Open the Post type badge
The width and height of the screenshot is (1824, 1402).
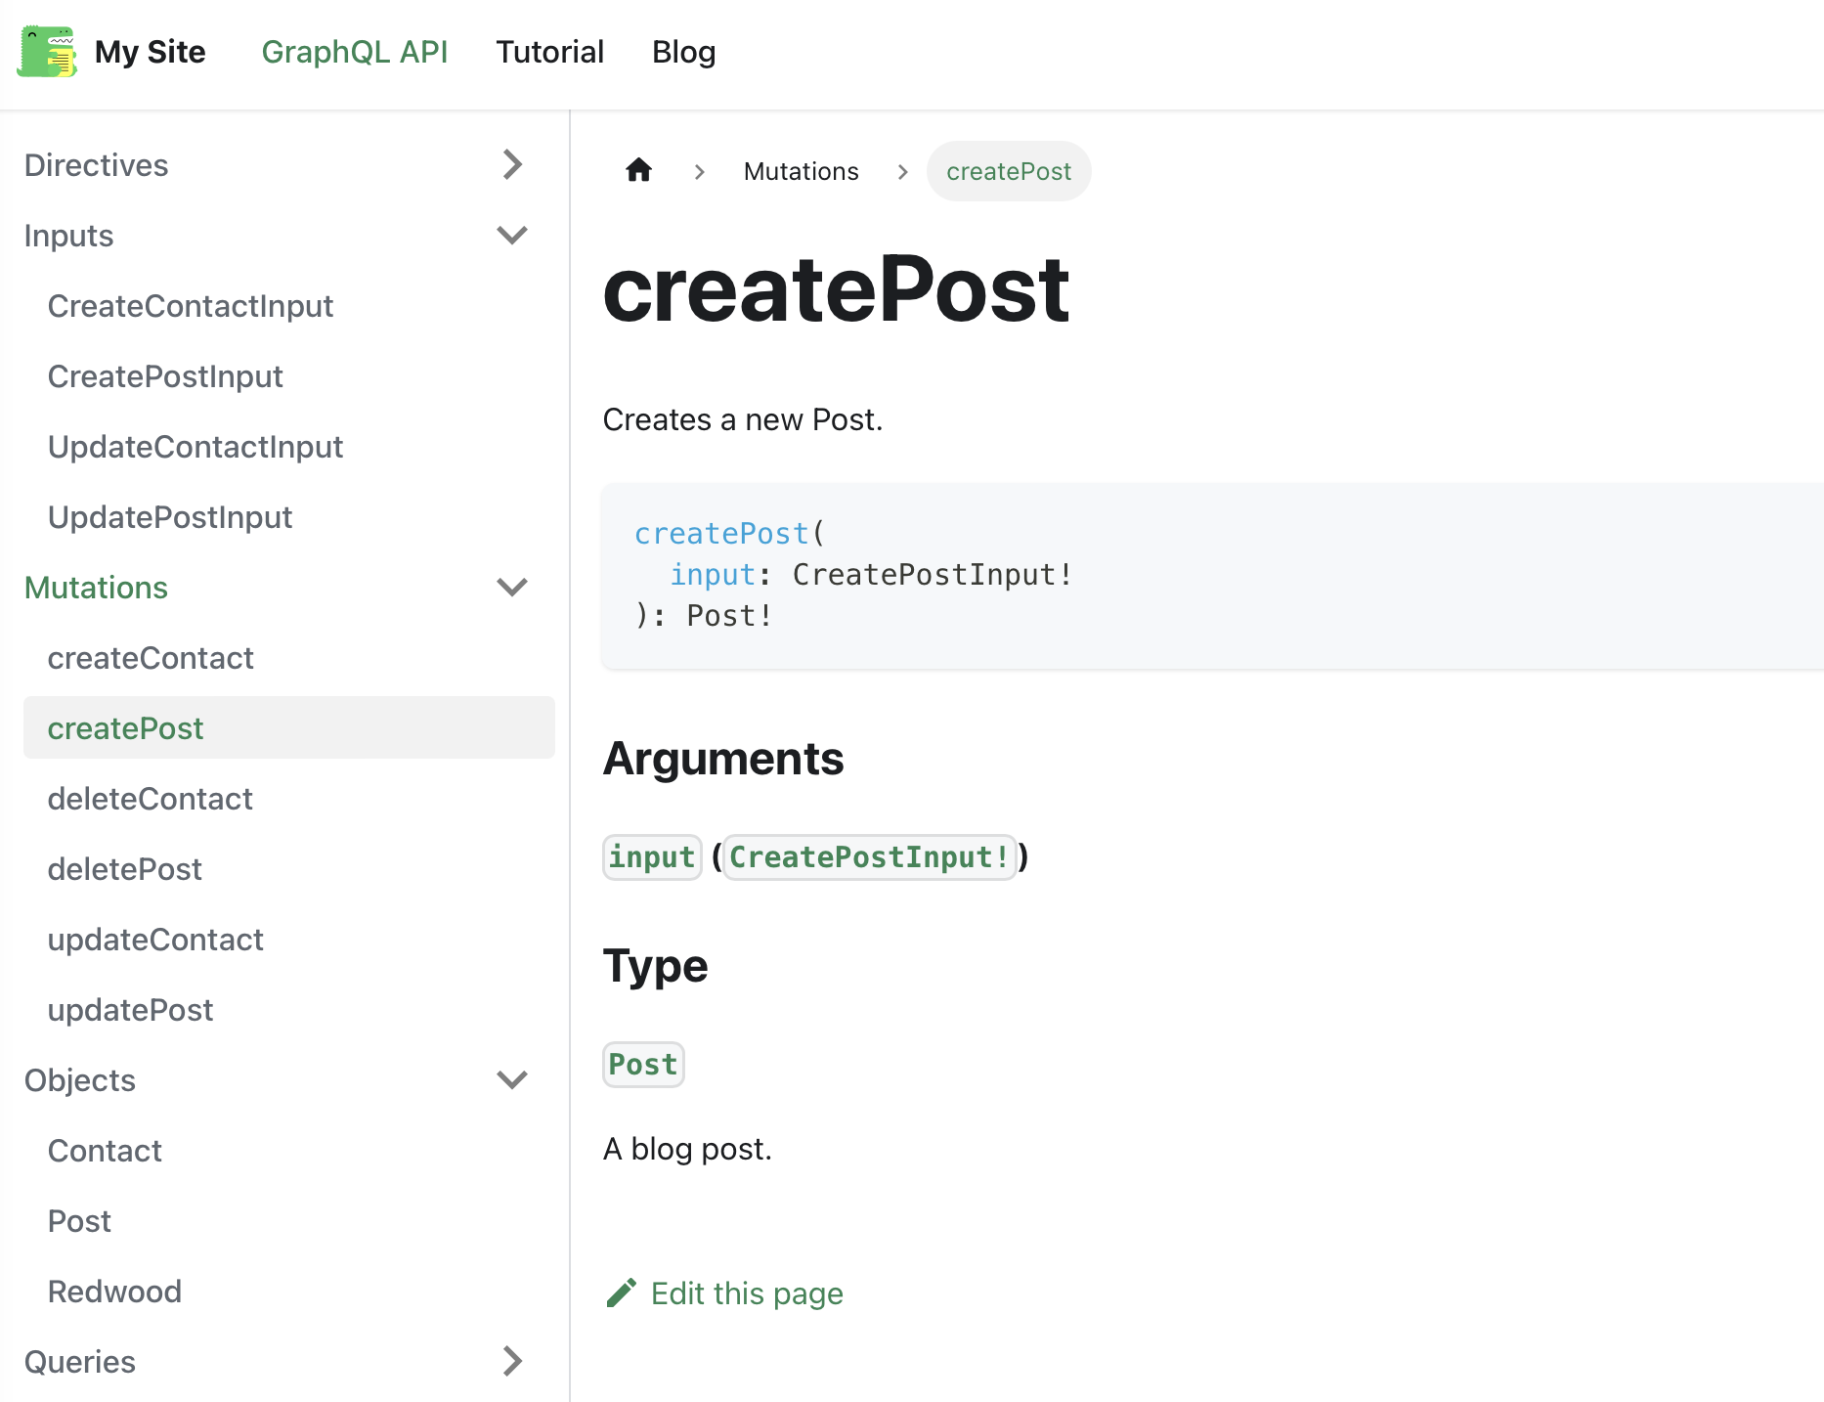(x=643, y=1065)
